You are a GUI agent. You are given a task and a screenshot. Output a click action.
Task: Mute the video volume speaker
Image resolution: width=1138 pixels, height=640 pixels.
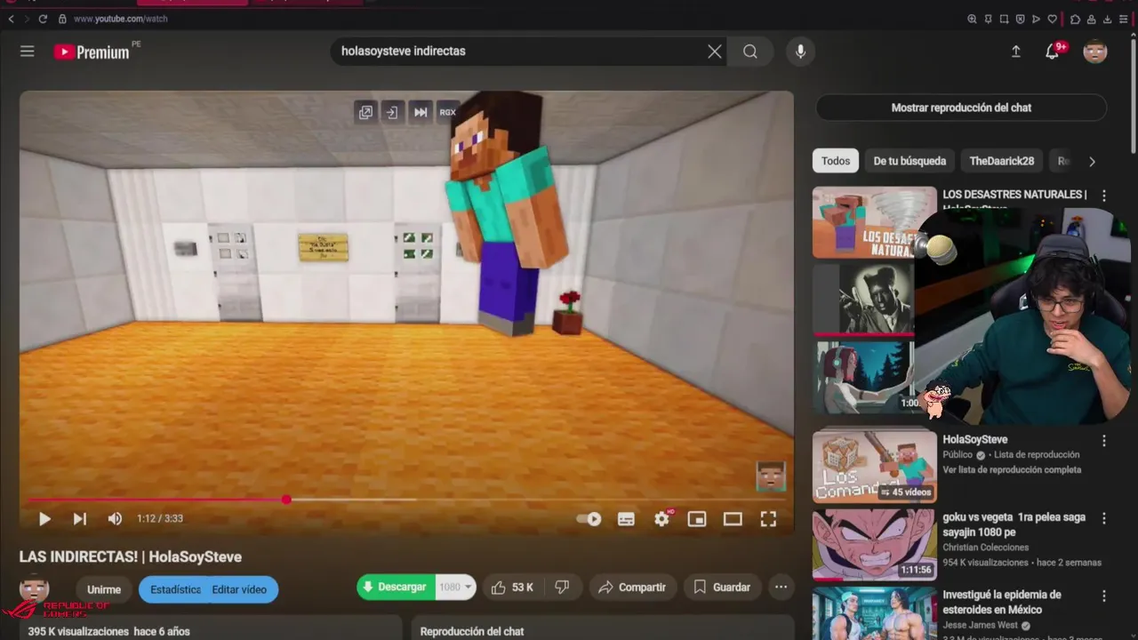click(x=115, y=519)
